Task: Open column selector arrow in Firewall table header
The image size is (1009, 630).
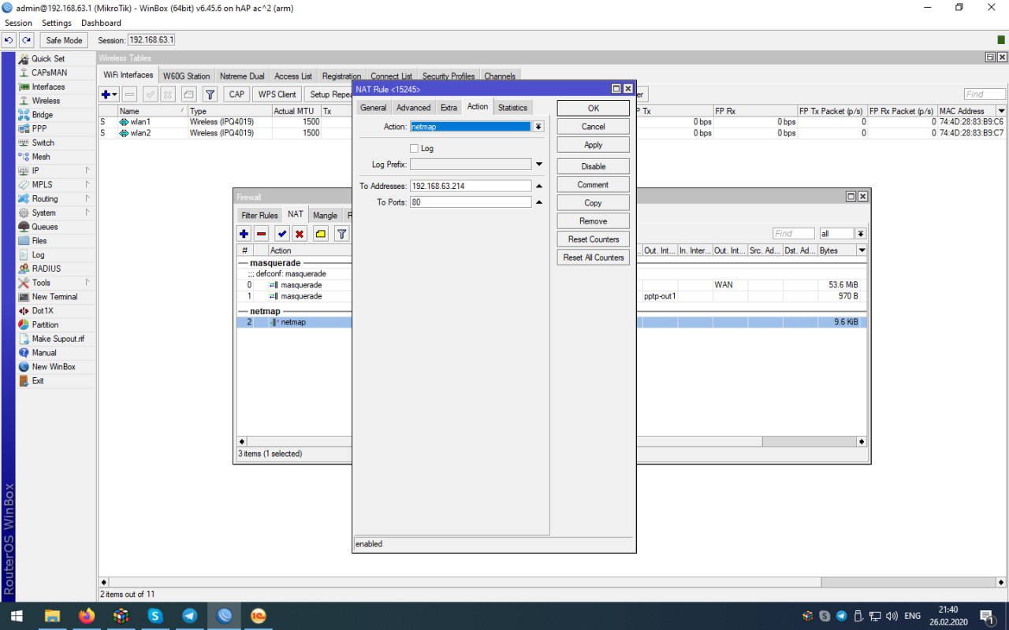Action: coord(862,250)
